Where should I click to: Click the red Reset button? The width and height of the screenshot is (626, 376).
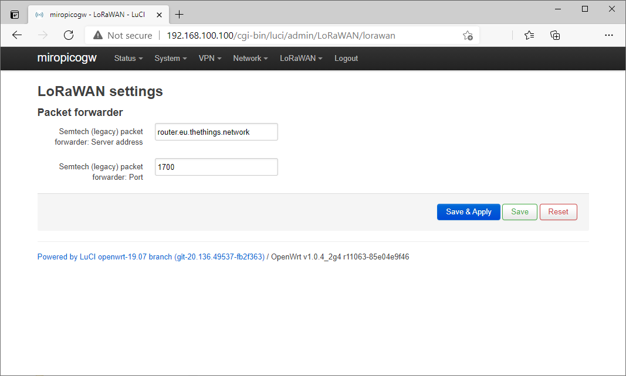558,212
